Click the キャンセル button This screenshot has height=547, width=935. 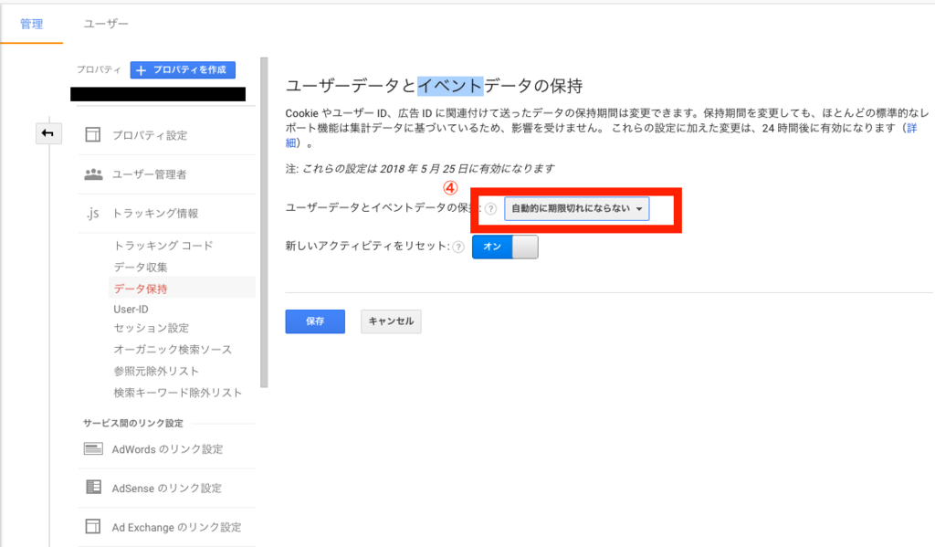click(391, 321)
